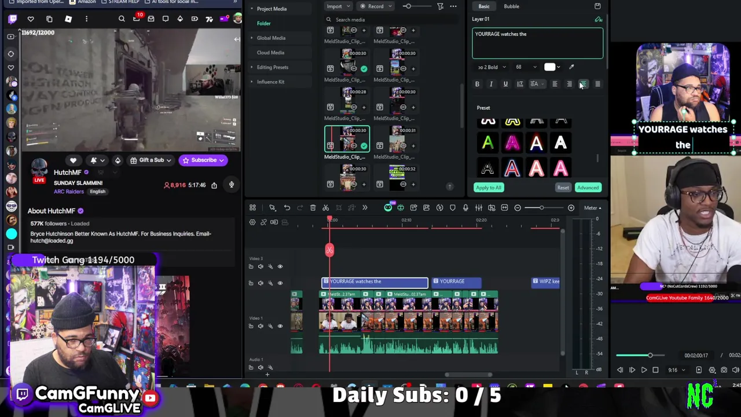Click the undo arrow in timeline toolbar

(x=287, y=208)
